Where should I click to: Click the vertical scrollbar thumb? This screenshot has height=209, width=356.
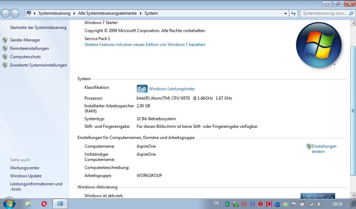[353, 111]
